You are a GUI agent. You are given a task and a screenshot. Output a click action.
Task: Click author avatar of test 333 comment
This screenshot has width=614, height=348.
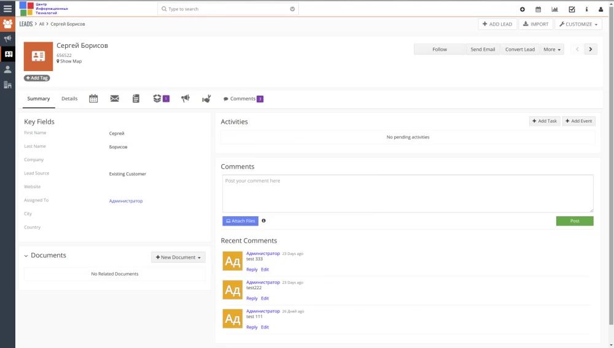[x=233, y=261]
